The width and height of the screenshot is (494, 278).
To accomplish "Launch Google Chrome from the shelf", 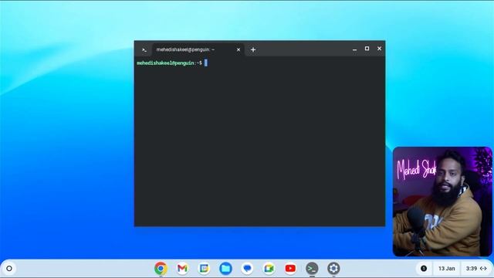I will pyautogui.click(x=161, y=269).
